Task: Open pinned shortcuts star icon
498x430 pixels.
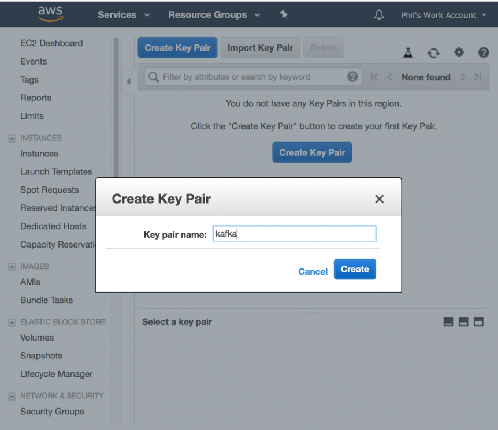Action: pyautogui.click(x=284, y=14)
